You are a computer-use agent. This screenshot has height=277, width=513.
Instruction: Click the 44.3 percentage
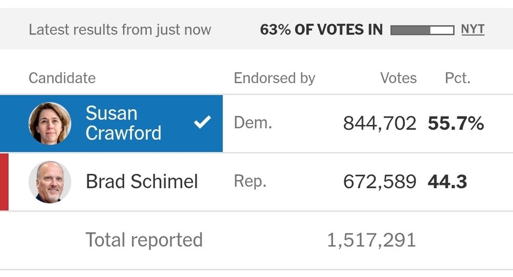click(x=447, y=182)
